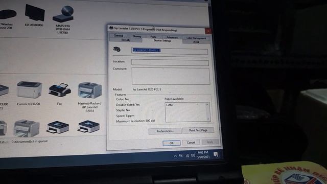Click the 'Speed: 8 ppm' feature text
The width and height of the screenshot is (327, 184).
pyautogui.click(x=125, y=116)
